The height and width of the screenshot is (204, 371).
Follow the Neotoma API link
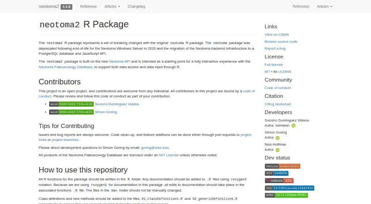click(120, 62)
